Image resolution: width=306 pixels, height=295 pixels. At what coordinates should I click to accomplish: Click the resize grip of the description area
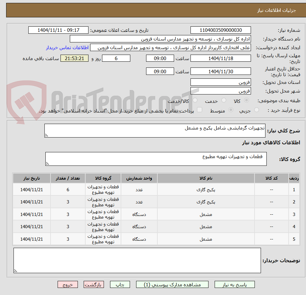(46, 135)
